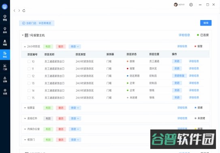Disarm 卖场红外 with red 撤防 button

click(x=61, y=119)
